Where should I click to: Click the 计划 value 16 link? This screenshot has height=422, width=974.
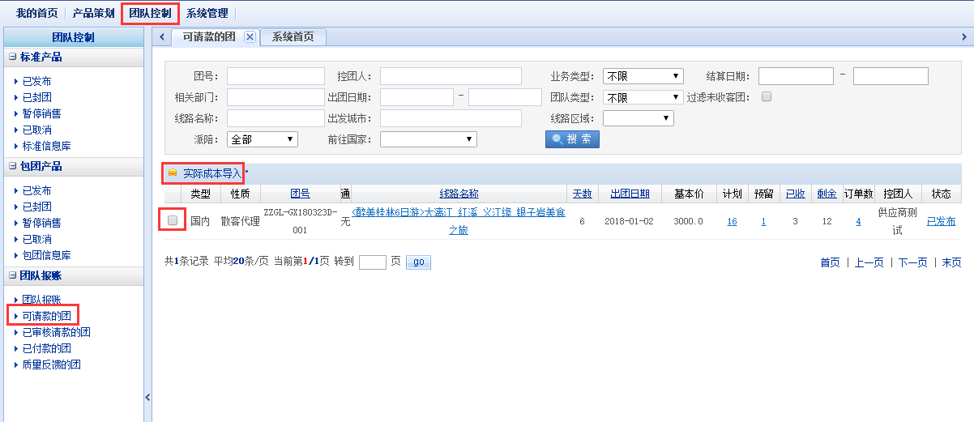[732, 221]
